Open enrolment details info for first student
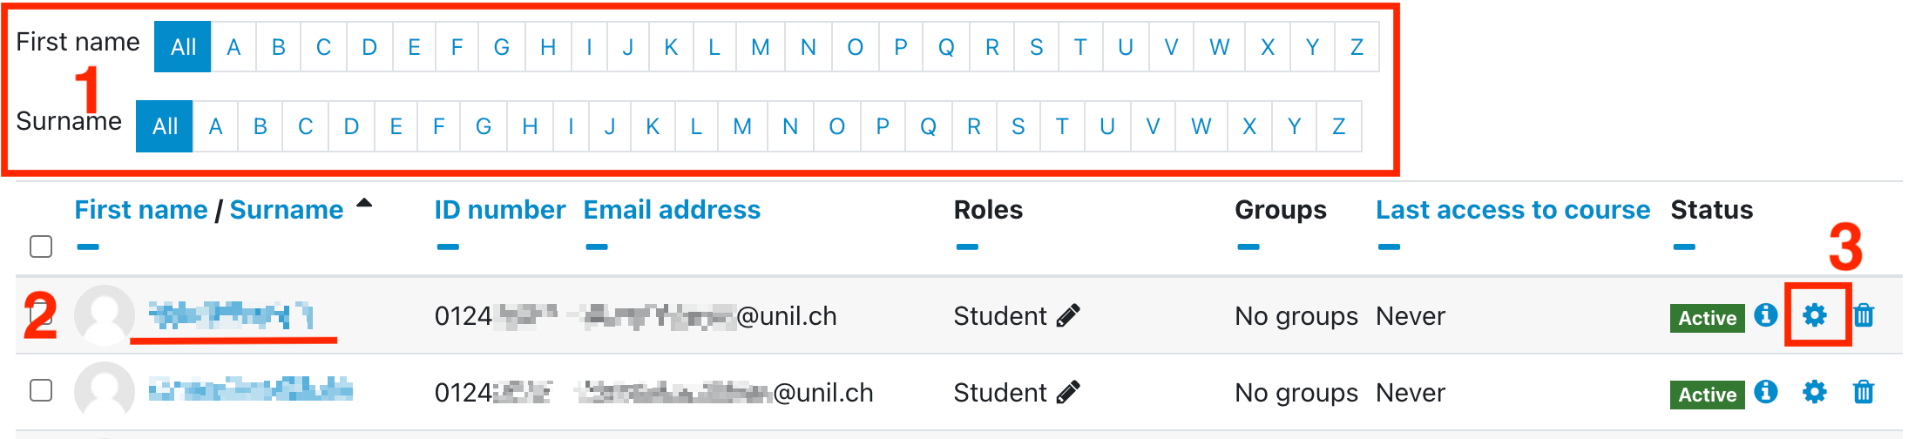The height and width of the screenshot is (439, 1915). (x=1766, y=314)
